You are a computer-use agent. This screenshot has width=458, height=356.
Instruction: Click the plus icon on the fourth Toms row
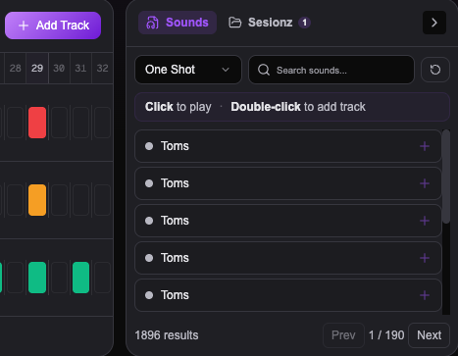coord(425,258)
